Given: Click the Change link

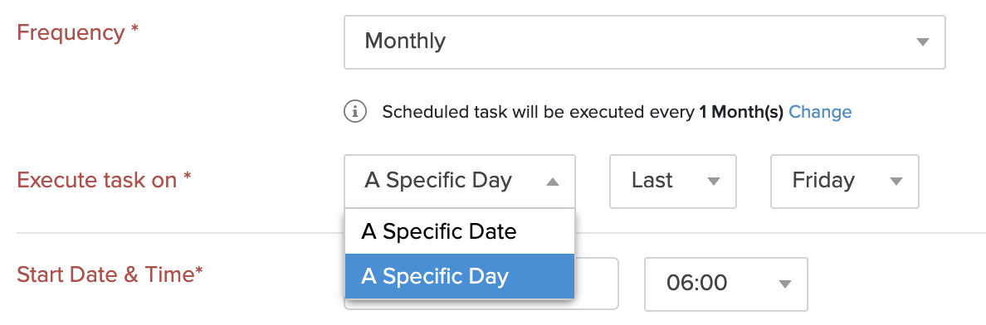Looking at the screenshot, I should (820, 113).
